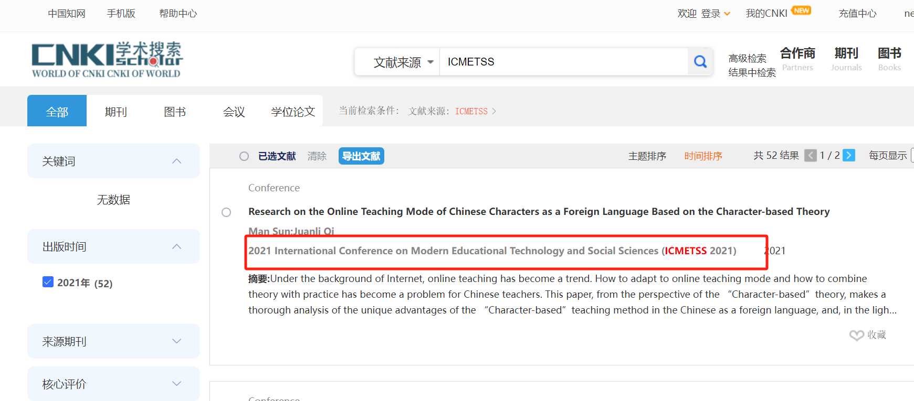Sort results by 主题排序
The width and height of the screenshot is (914, 401).
[647, 156]
